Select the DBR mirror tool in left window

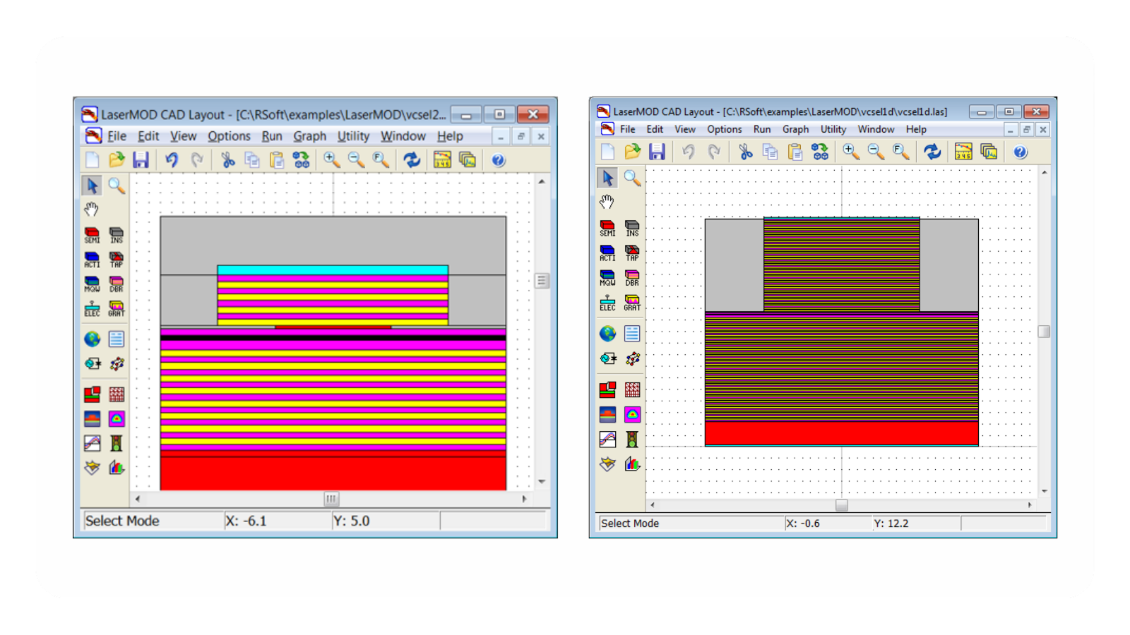point(117,284)
